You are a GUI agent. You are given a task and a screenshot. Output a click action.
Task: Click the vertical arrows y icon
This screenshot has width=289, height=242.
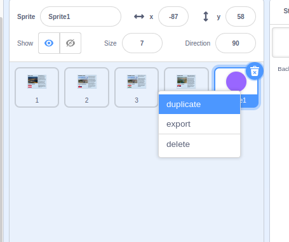206,16
